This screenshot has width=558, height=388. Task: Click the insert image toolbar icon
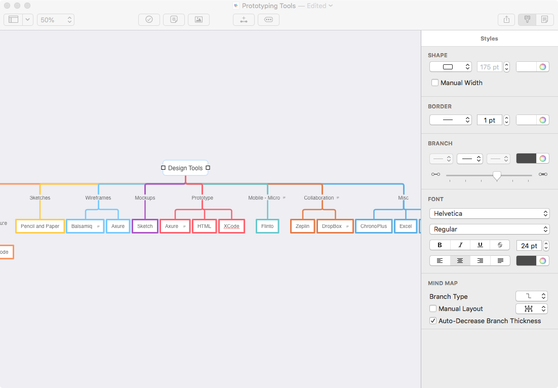(x=198, y=20)
